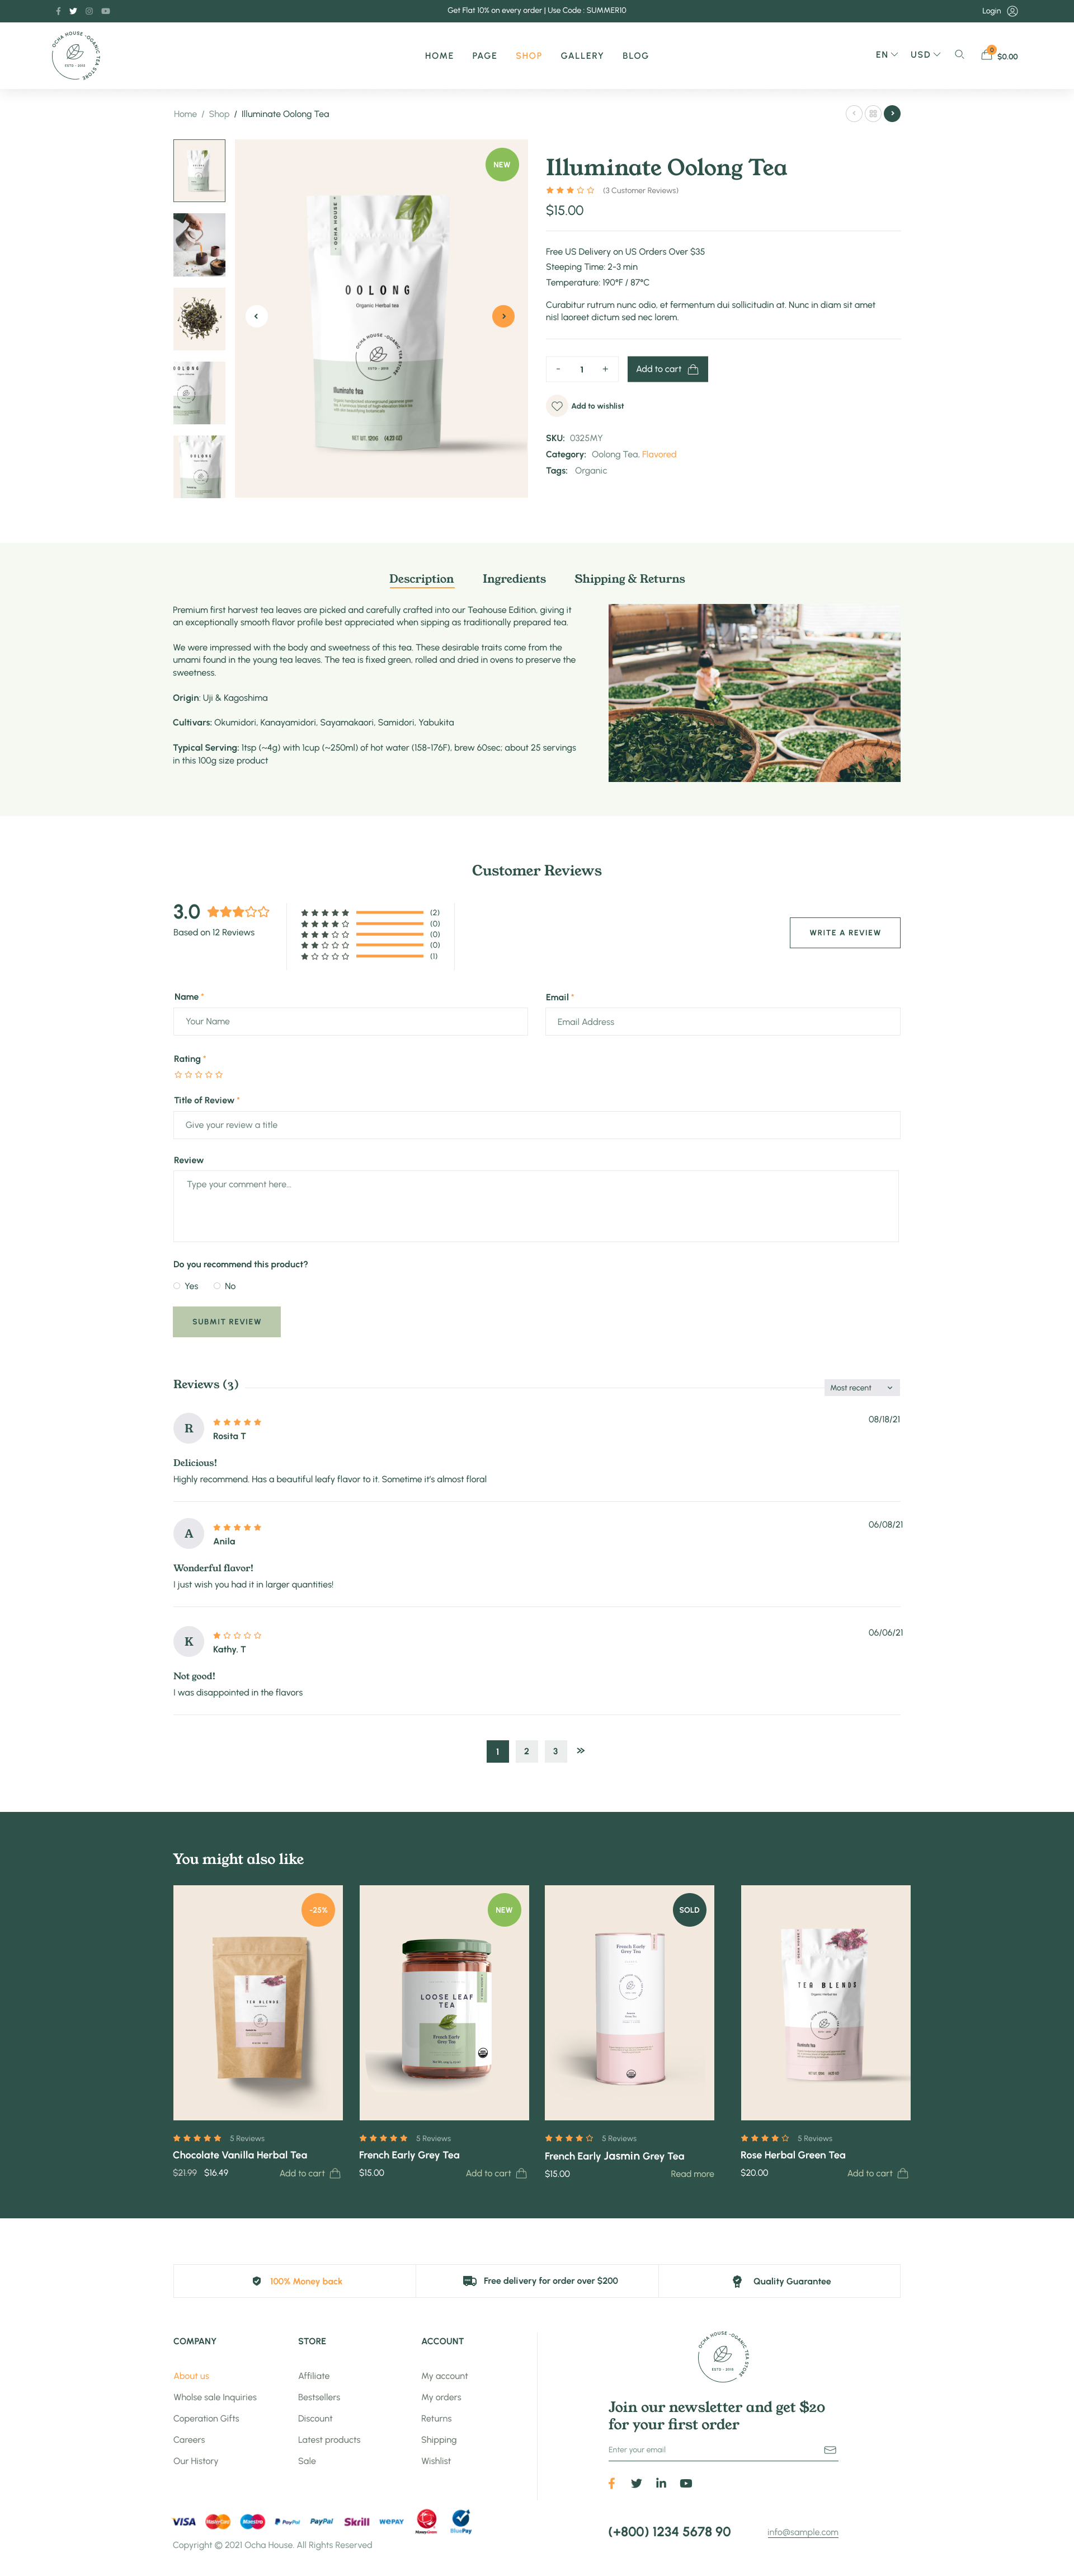Switch to the Ingredients tab
The image size is (1074, 2576).
514,579
